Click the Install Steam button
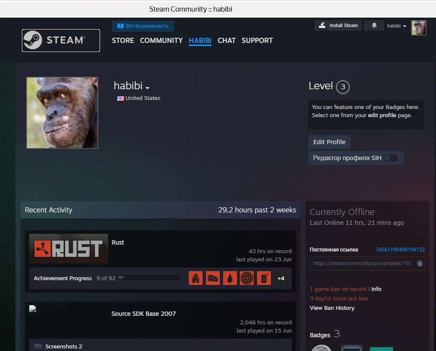The image size is (436, 351). (338, 25)
